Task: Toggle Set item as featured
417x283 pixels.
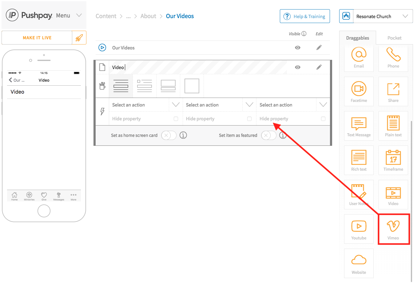Action: pyautogui.click(x=268, y=135)
